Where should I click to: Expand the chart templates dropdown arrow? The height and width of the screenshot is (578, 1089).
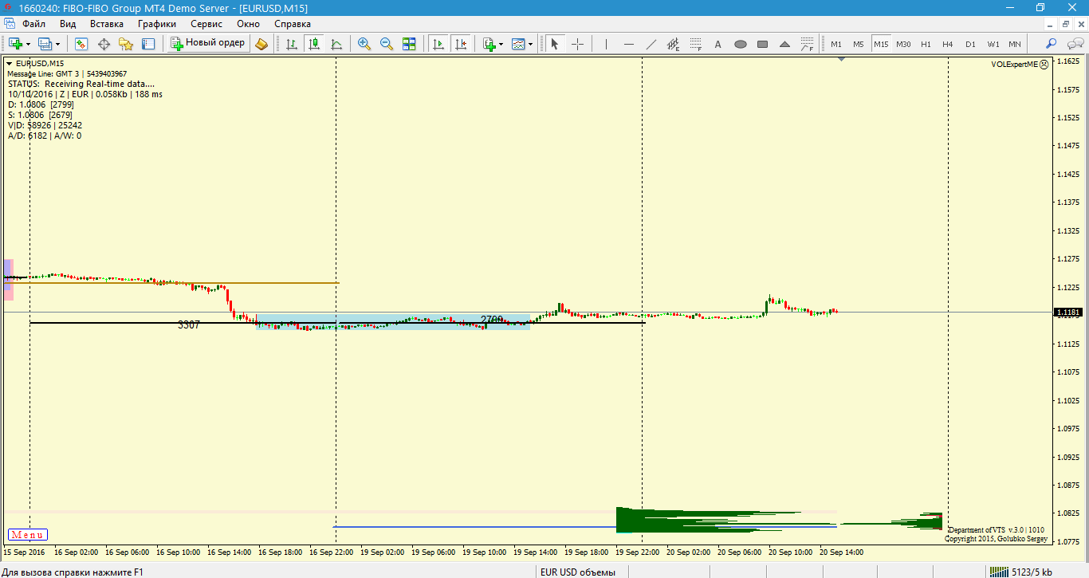click(x=531, y=44)
